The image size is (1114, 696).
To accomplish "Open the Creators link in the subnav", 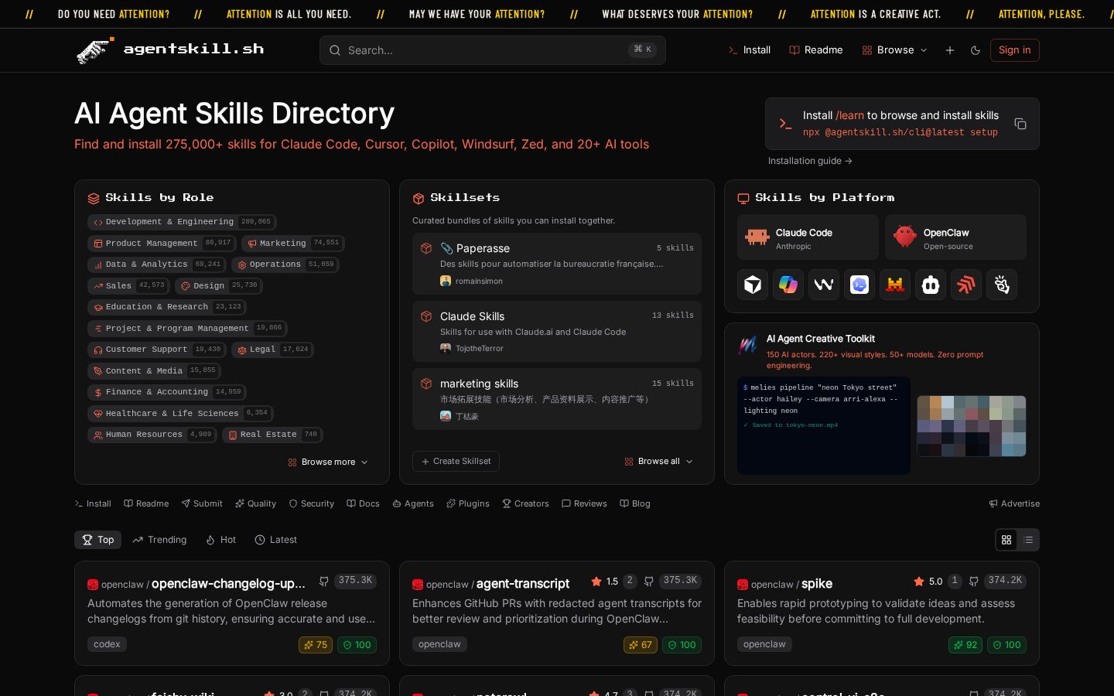I will click(x=525, y=503).
